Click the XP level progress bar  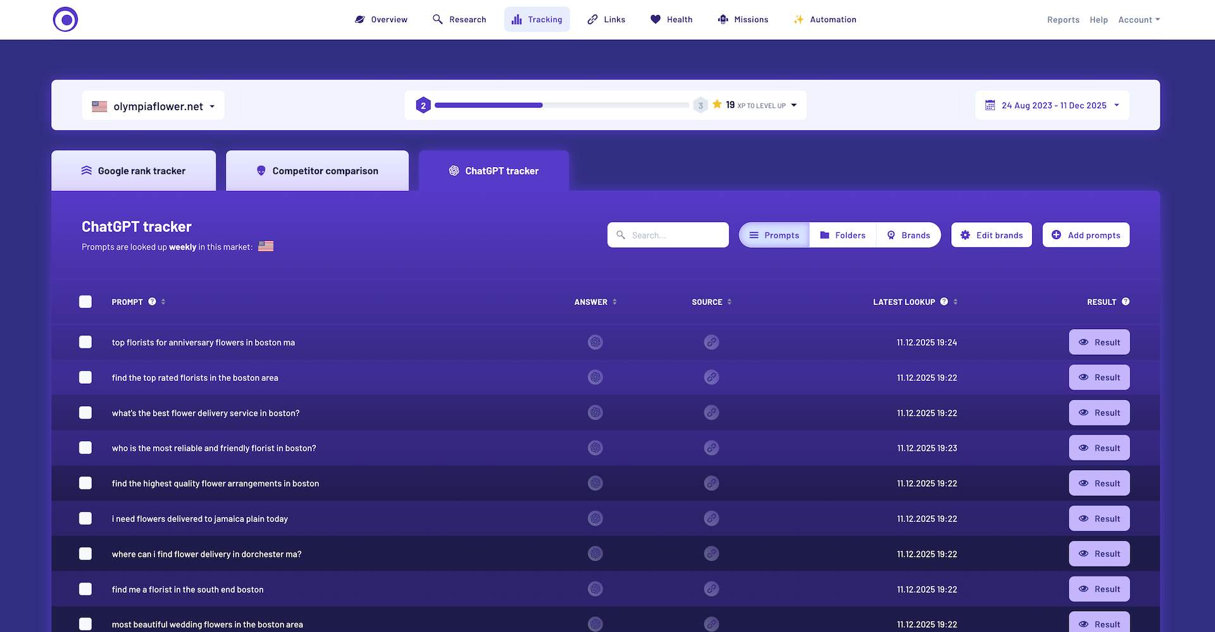(x=561, y=105)
